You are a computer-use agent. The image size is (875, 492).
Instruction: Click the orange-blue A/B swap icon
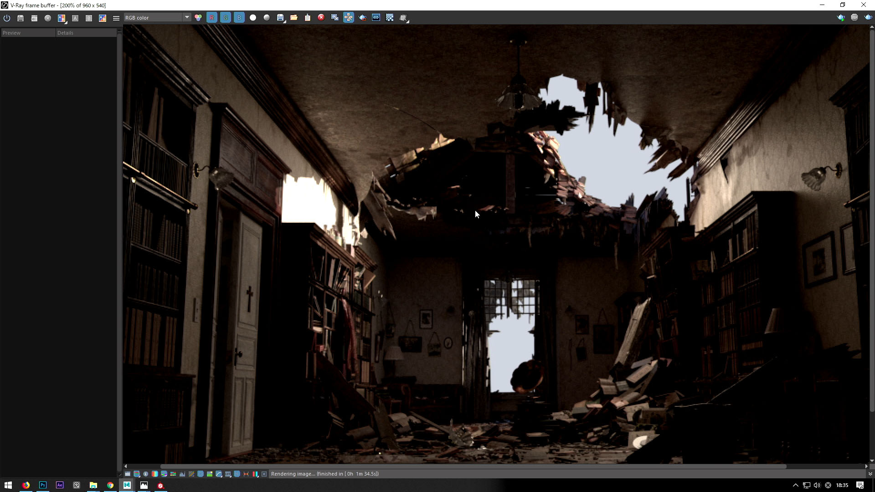[x=103, y=18]
